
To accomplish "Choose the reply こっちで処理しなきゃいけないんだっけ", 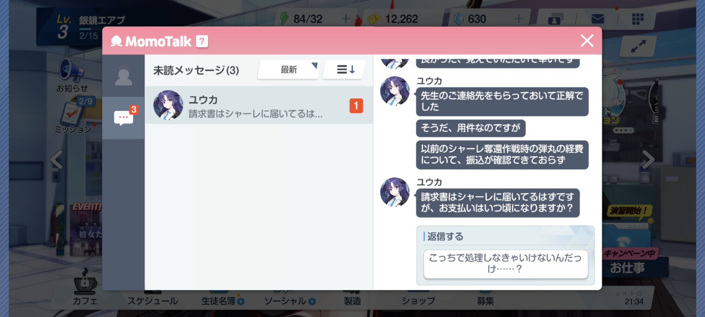I will [x=505, y=264].
